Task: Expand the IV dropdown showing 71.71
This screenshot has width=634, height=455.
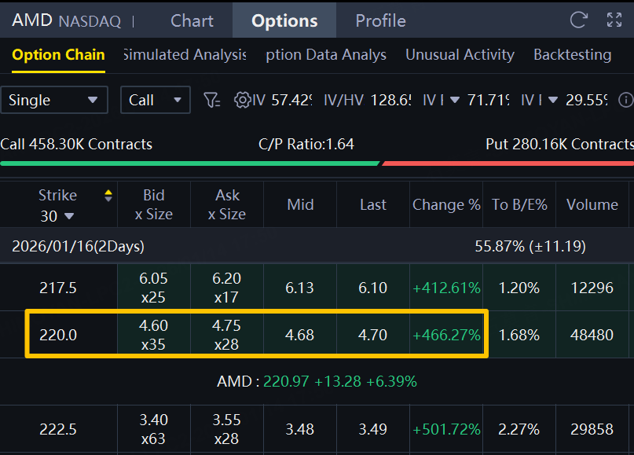Action: [453, 100]
